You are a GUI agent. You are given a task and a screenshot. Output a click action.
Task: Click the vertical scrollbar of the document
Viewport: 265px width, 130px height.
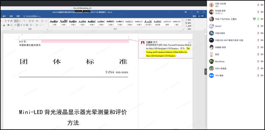pyautogui.click(x=206, y=79)
